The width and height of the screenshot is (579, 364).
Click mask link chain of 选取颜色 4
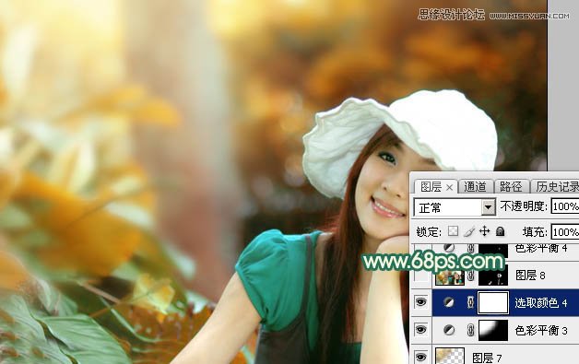tap(470, 302)
